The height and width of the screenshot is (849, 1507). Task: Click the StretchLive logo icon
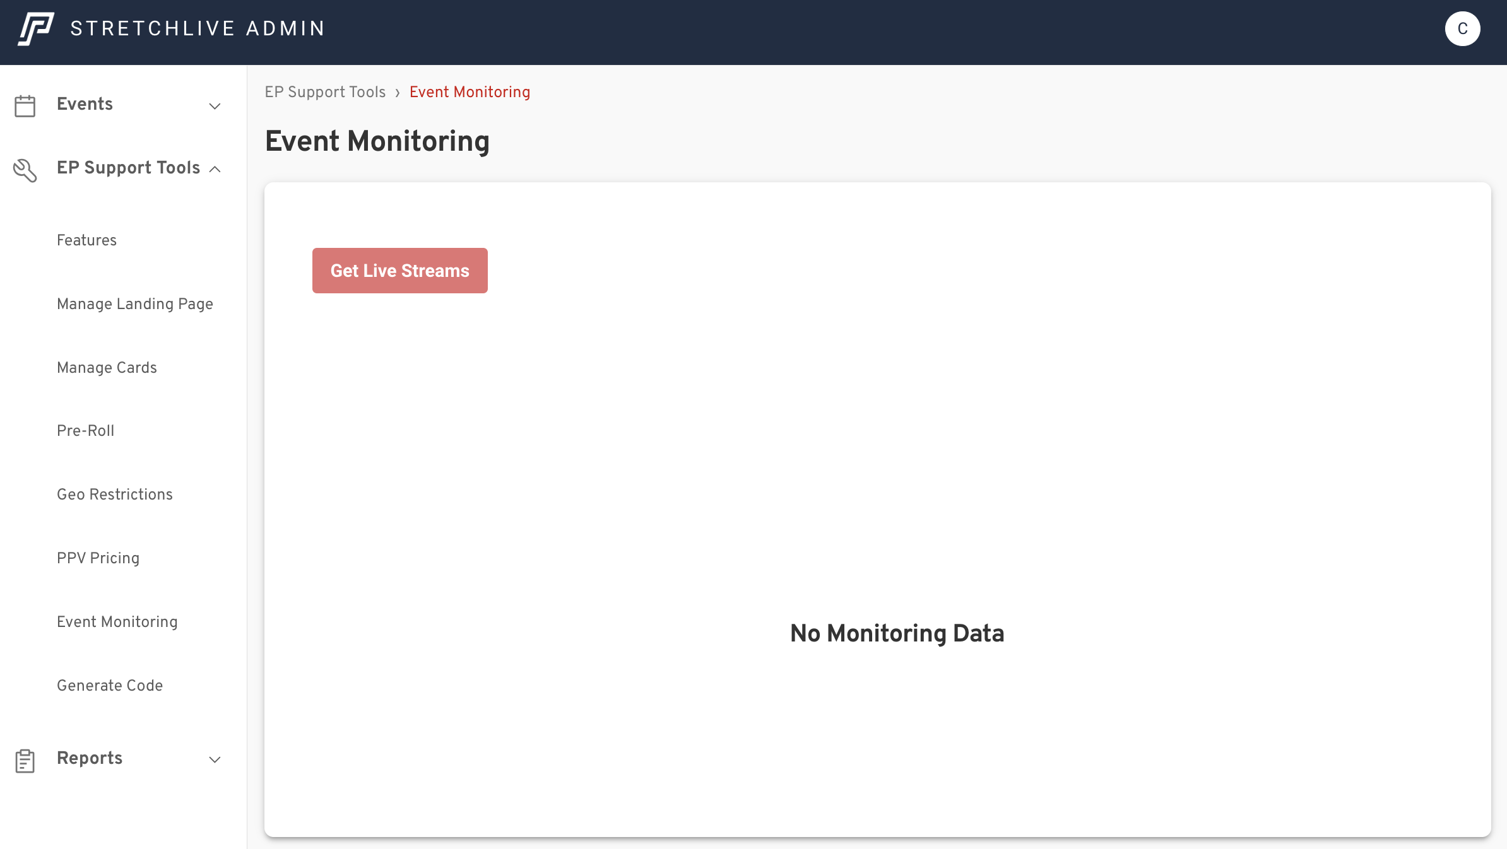[35, 29]
